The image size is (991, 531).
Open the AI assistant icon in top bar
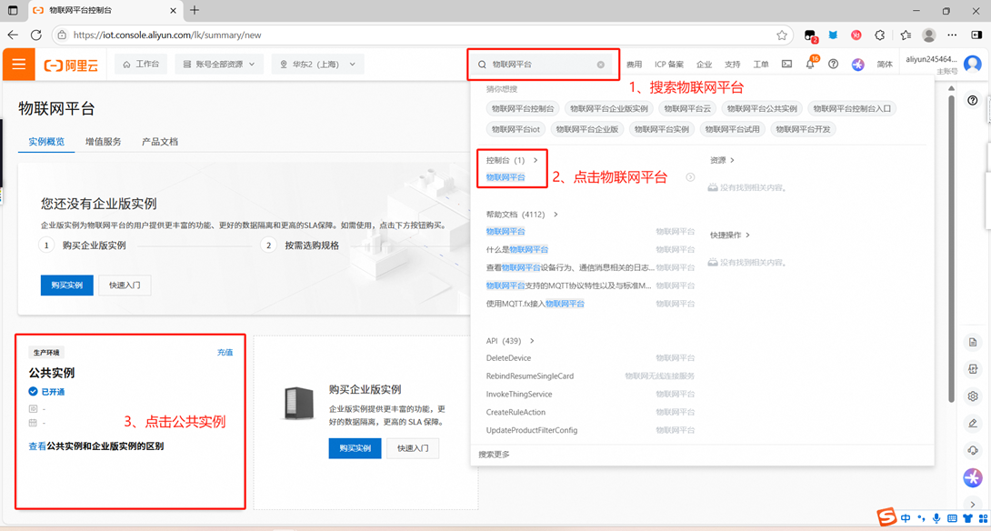click(857, 65)
